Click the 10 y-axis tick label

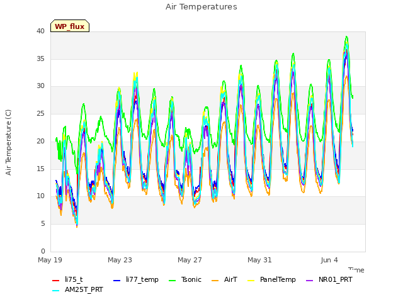click(40, 196)
